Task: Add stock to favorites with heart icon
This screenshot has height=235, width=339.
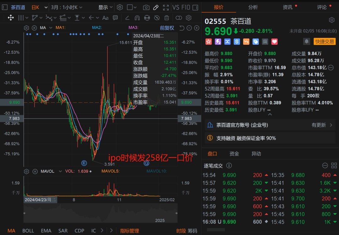Action: tap(275, 41)
